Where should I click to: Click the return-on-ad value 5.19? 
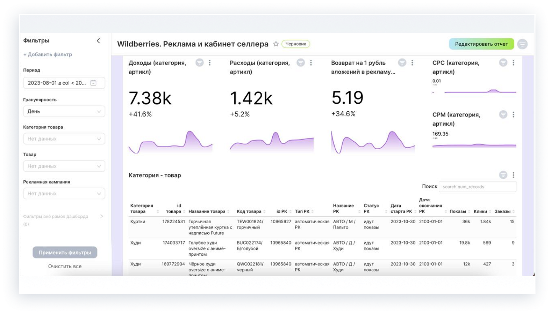click(348, 98)
